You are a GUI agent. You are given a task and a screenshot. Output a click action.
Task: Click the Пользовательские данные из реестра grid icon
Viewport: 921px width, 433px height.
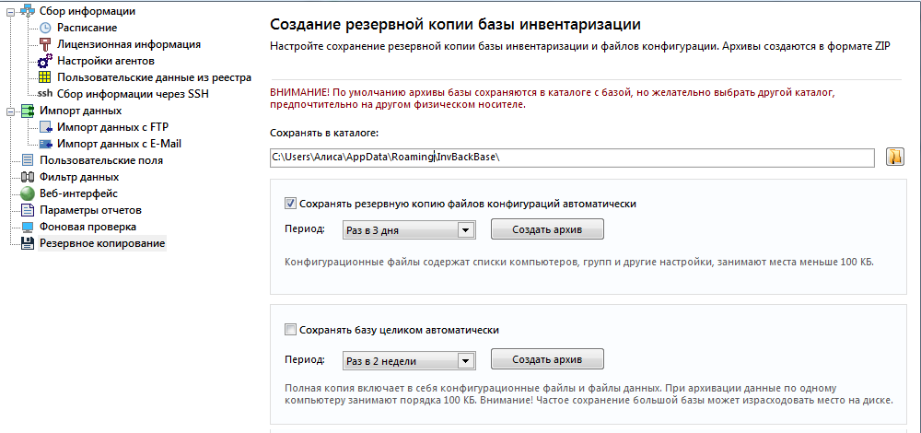45,77
